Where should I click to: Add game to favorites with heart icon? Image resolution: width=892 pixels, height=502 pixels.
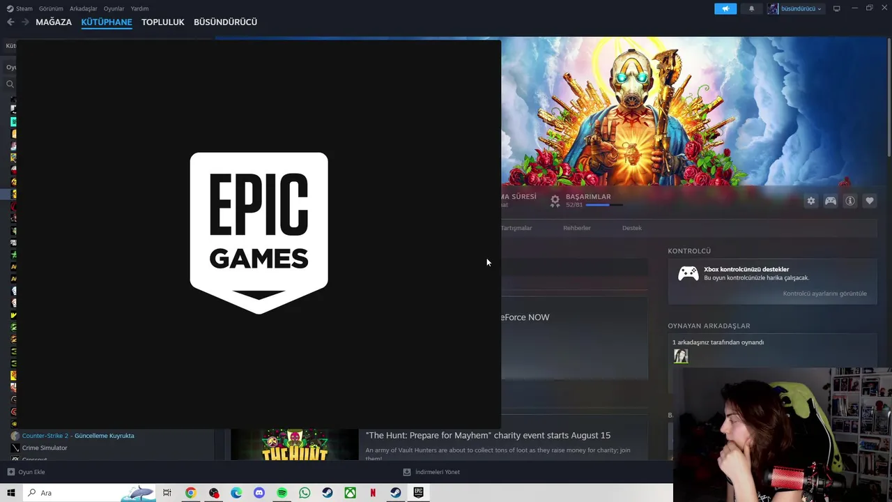870,201
